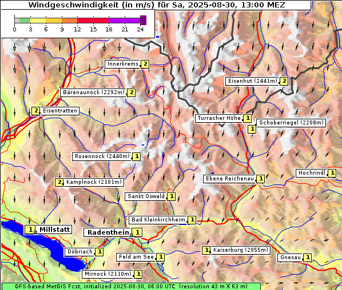The height and width of the screenshot is (290, 342).
Task: Click the wind value badge beside Innerkrems
Action: point(145,65)
